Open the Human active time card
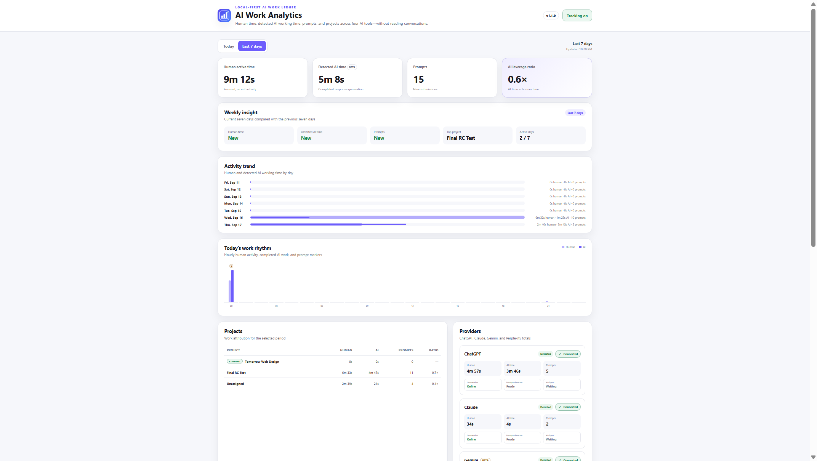Viewport: 817px width, 461px height. [x=263, y=78]
